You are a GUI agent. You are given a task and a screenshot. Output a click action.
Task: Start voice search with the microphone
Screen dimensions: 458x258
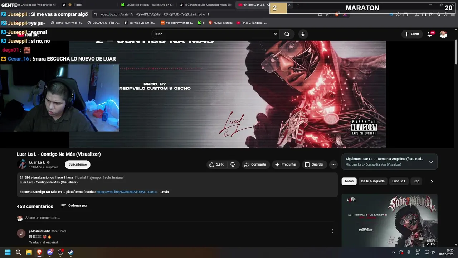pyautogui.click(x=303, y=34)
